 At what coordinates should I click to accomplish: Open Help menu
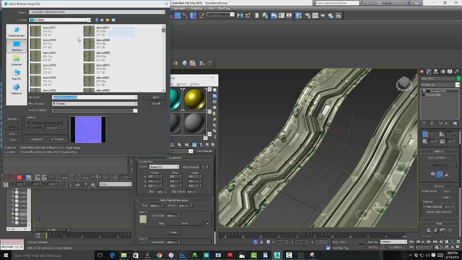(x=211, y=8)
